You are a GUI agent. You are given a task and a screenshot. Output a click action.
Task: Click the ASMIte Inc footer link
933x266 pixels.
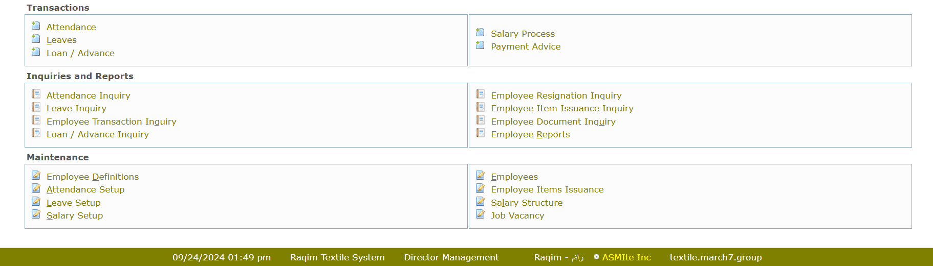[x=626, y=257]
